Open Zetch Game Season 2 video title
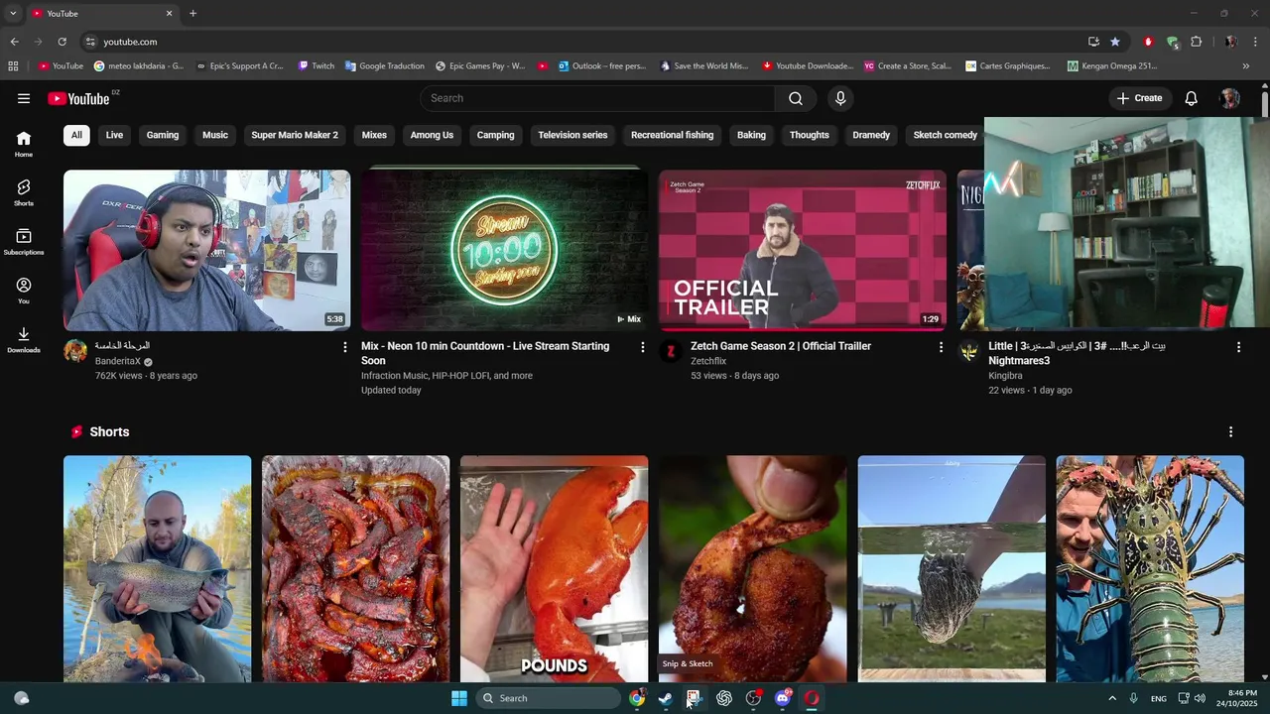Viewport: 1270px width, 714px height. tap(781, 346)
